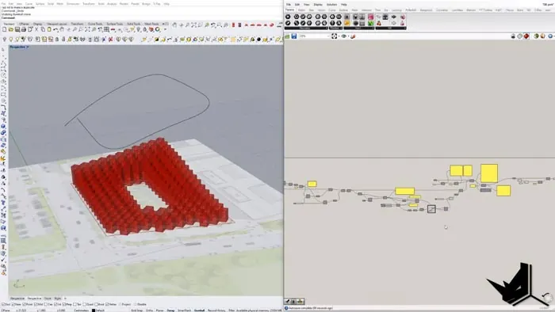The image size is (555, 312).
Task: Open dropdown arrow next to Zoom Extents icon
Action: [339, 36]
